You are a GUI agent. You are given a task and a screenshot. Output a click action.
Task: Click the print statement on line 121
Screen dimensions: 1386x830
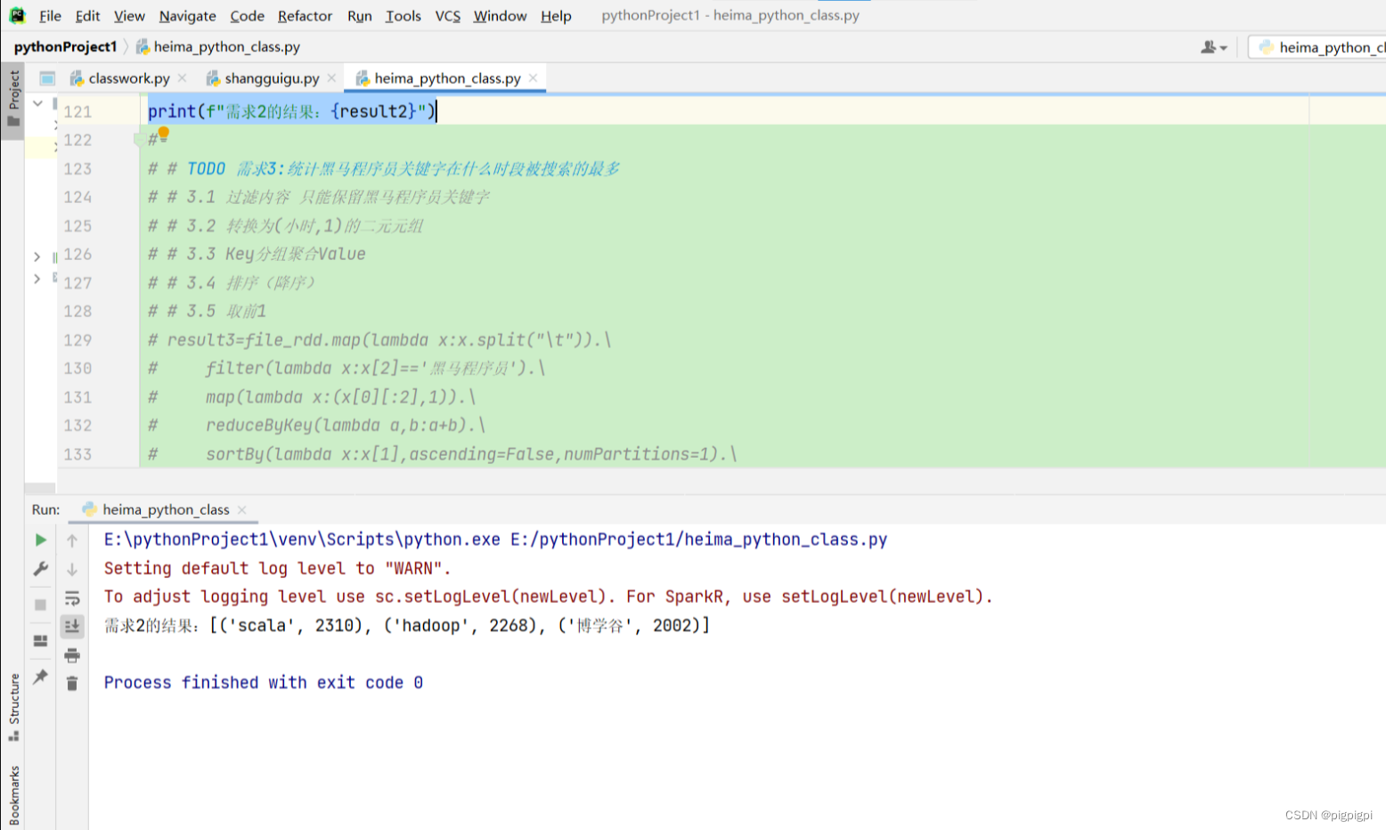(292, 111)
